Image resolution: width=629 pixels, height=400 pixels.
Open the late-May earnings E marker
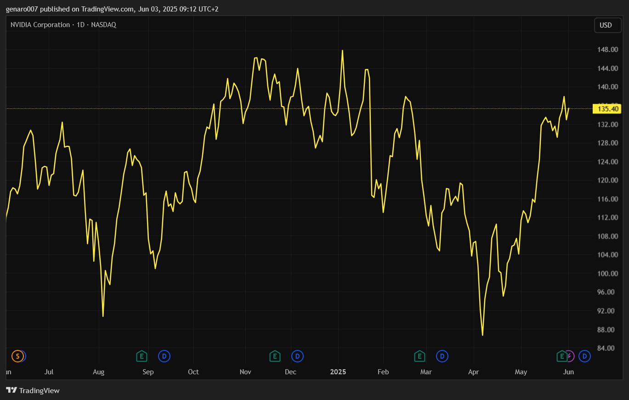click(x=561, y=356)
